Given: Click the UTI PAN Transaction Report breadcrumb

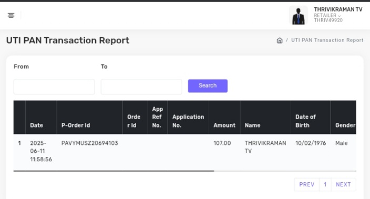Looking at the screenshot, I should point(327,40).
